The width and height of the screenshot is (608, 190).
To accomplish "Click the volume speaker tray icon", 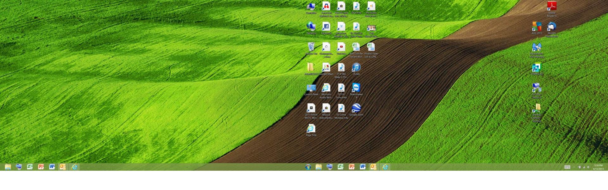I will pos(588,167).
